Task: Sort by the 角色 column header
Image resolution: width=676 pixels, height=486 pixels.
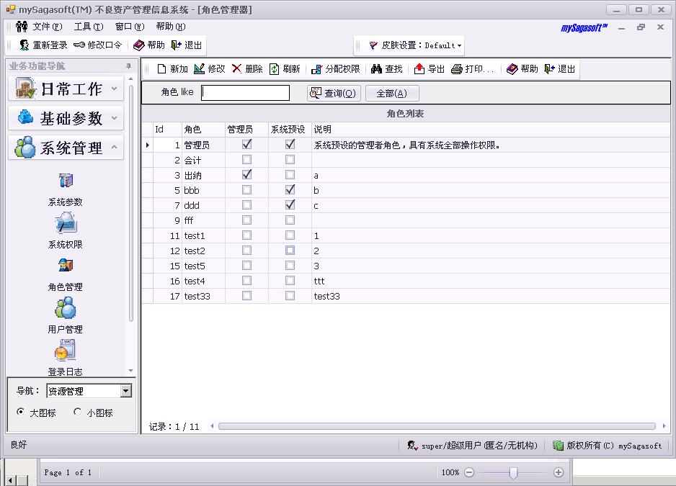Action: pyautogui.click(x=203, y=130)
